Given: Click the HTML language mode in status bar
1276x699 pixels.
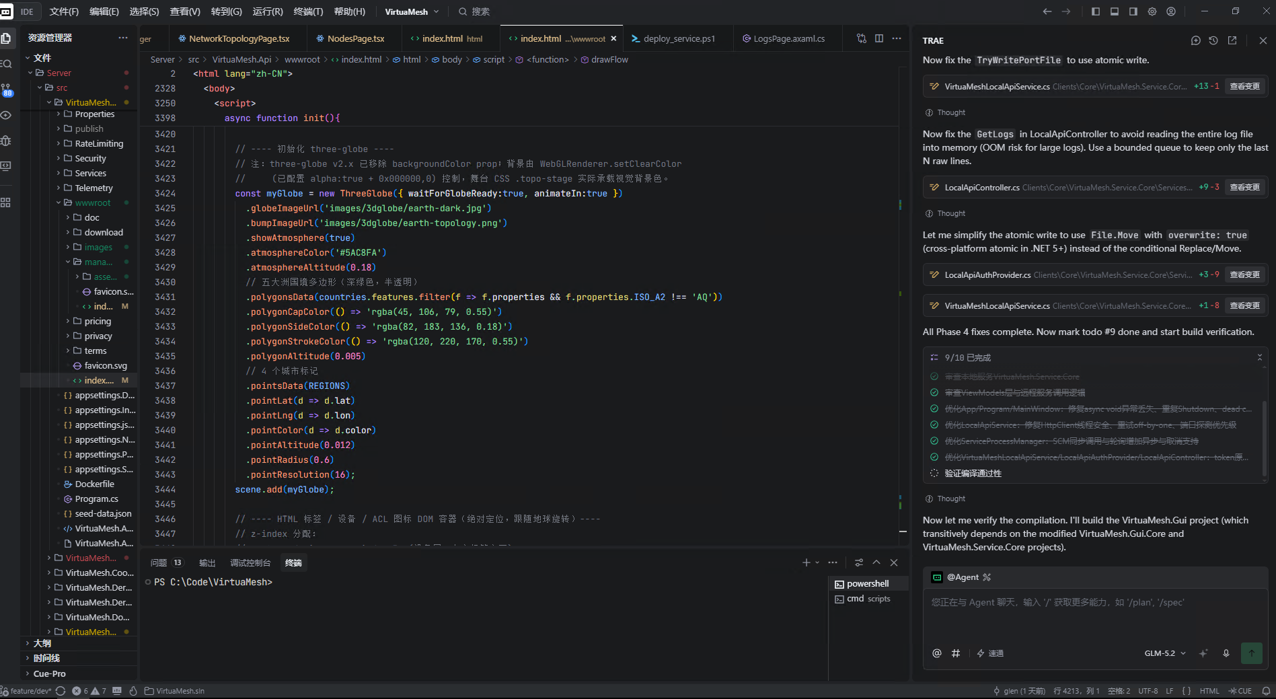Looking at the screenshot, I should 1209,691.
